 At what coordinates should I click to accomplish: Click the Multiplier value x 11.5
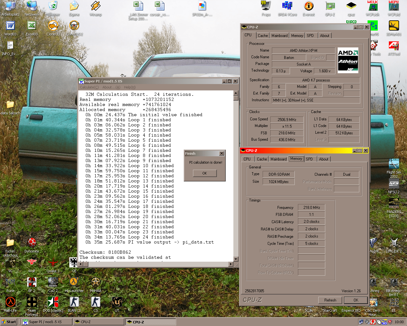point(287,126)
